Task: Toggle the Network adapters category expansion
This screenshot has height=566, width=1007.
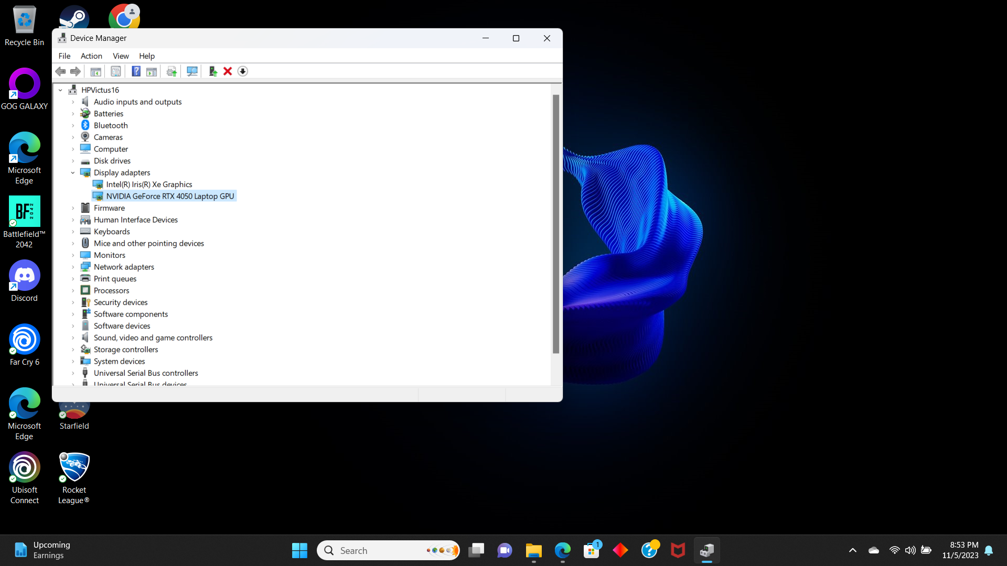Action: 73,267
